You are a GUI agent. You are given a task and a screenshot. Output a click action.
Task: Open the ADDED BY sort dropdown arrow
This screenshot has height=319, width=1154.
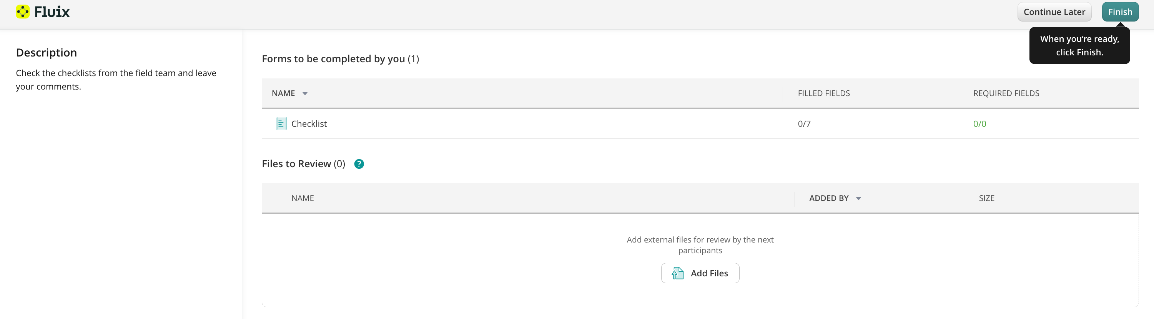coord(858,198)
